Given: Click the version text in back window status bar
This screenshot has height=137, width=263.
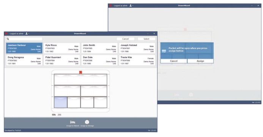Looking at the screenshot, I should tap(256, 102).
